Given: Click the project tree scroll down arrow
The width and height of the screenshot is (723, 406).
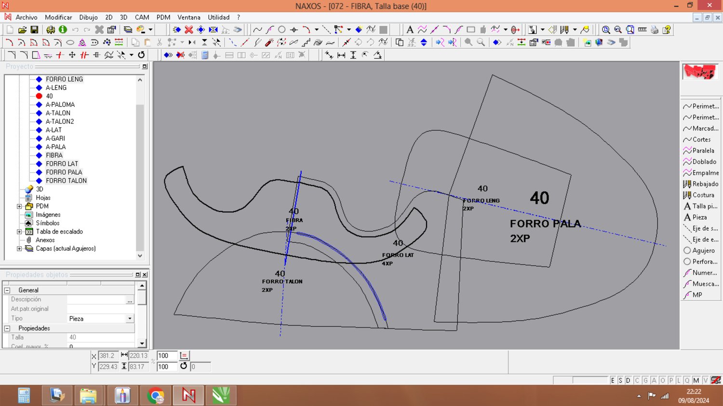Looking at the screenshot, I should 140,256.
